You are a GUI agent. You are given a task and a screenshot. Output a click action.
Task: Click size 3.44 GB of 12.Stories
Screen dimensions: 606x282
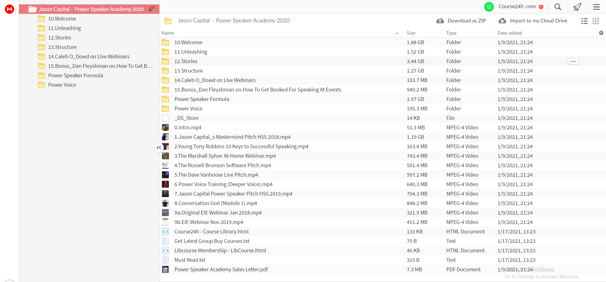(415, 61)
